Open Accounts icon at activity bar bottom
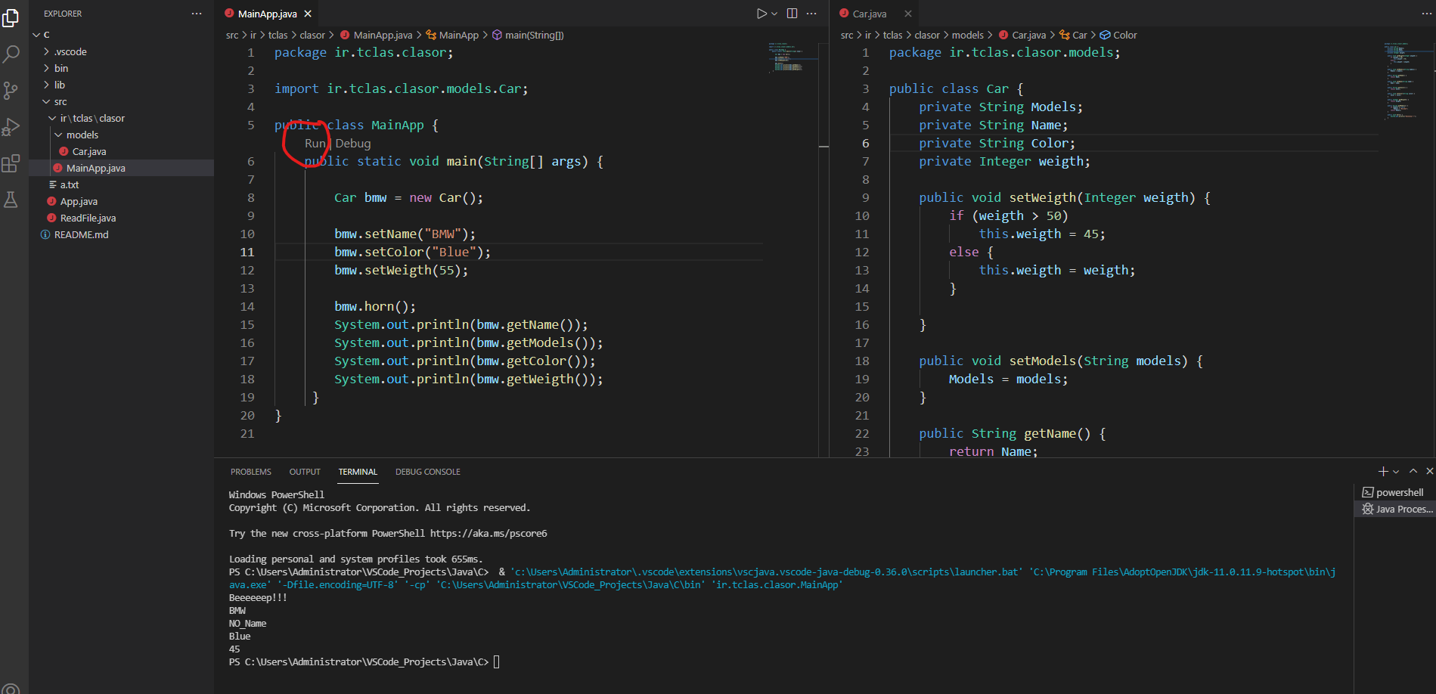Screen dimensions: 1436x694 coord(11,689)
